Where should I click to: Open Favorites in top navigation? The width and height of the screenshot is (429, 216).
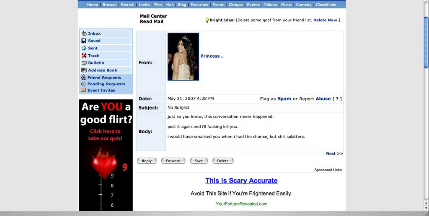tap(199, 5)
